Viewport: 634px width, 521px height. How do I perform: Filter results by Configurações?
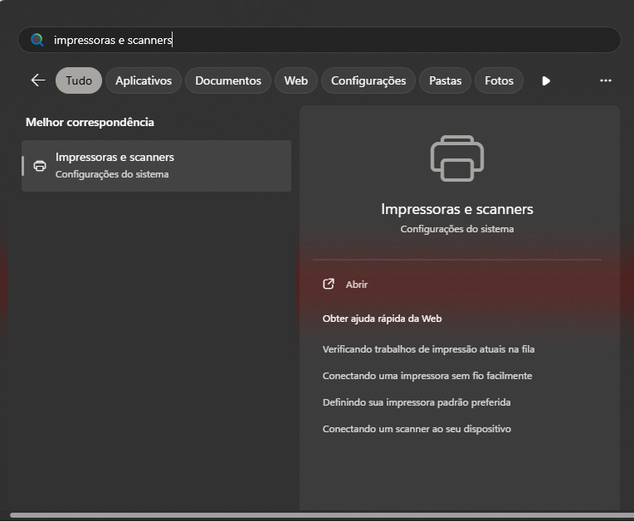(368, 80)
